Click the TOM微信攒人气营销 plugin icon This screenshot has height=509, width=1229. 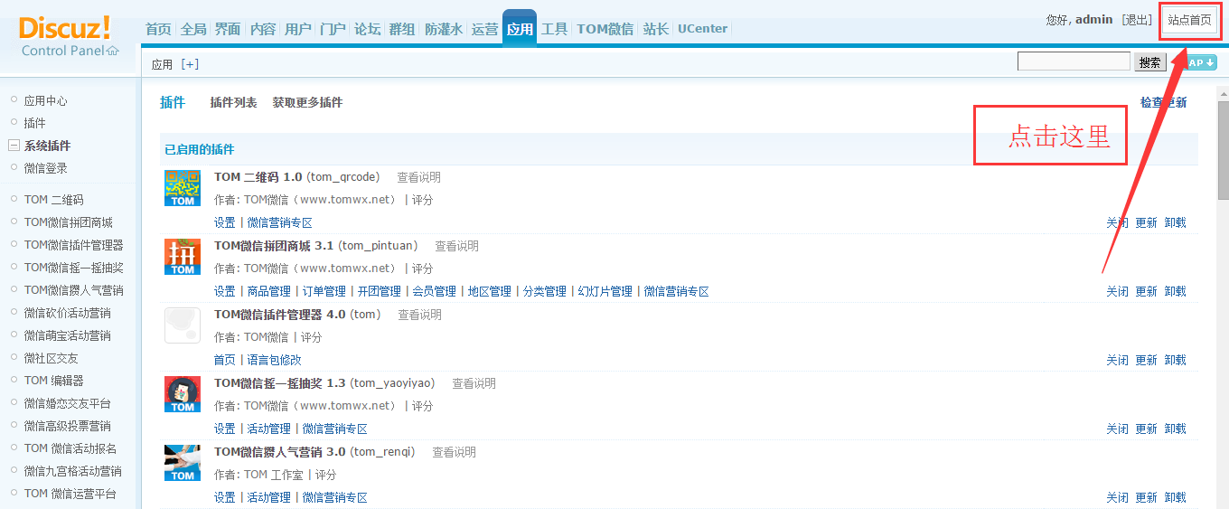(x=183, y=463)
